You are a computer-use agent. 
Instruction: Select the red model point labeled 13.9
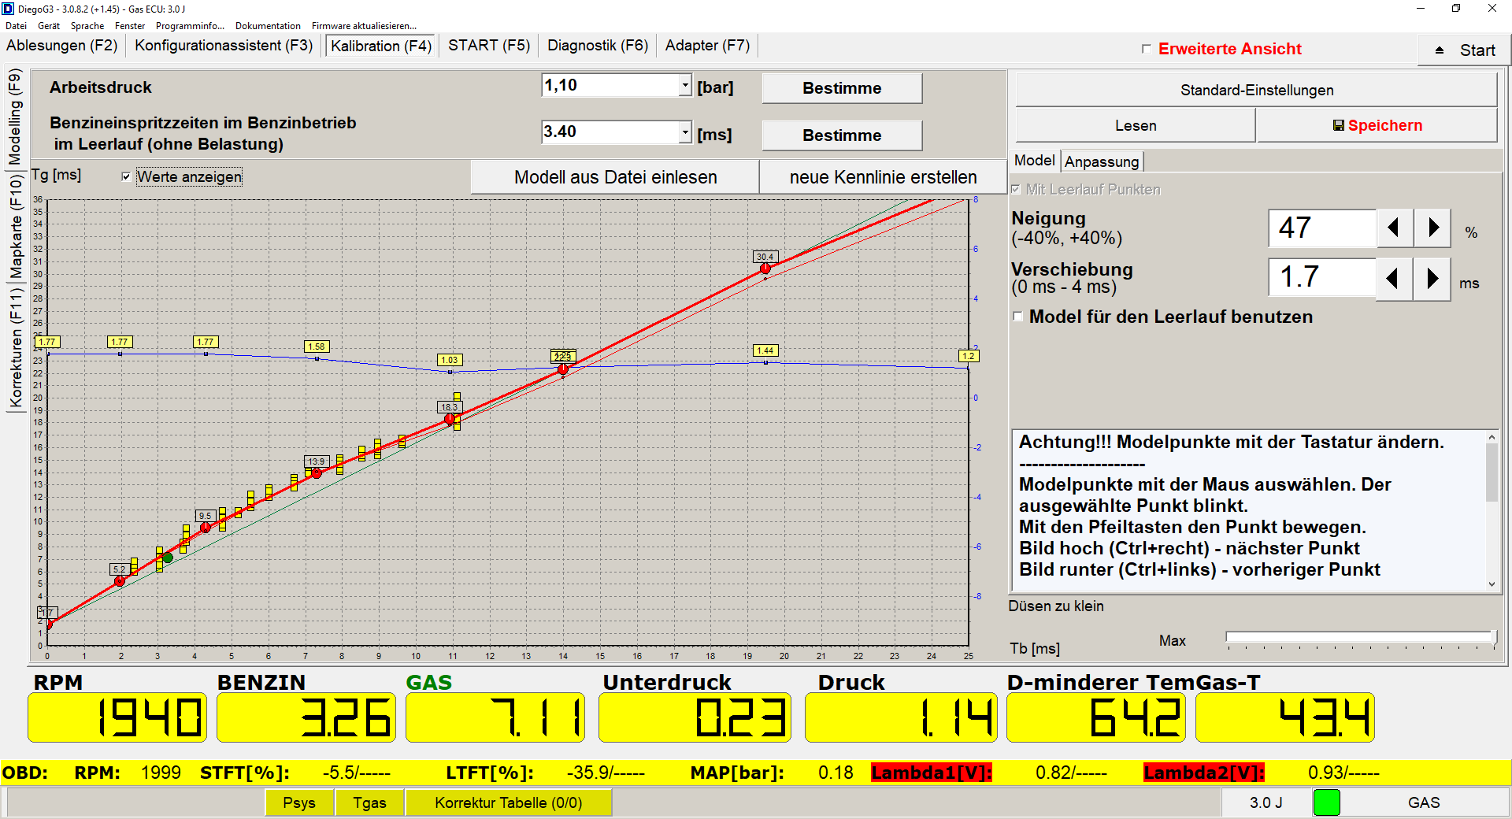pos(317,473)
